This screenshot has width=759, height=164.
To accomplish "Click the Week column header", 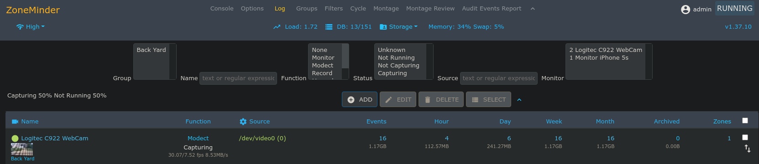I will pos(554,122).
